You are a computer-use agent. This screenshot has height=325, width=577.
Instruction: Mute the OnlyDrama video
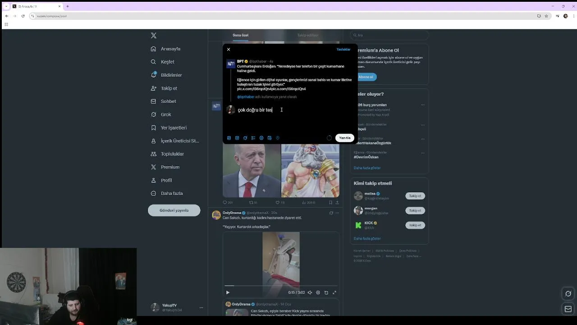tap(310, 292)
